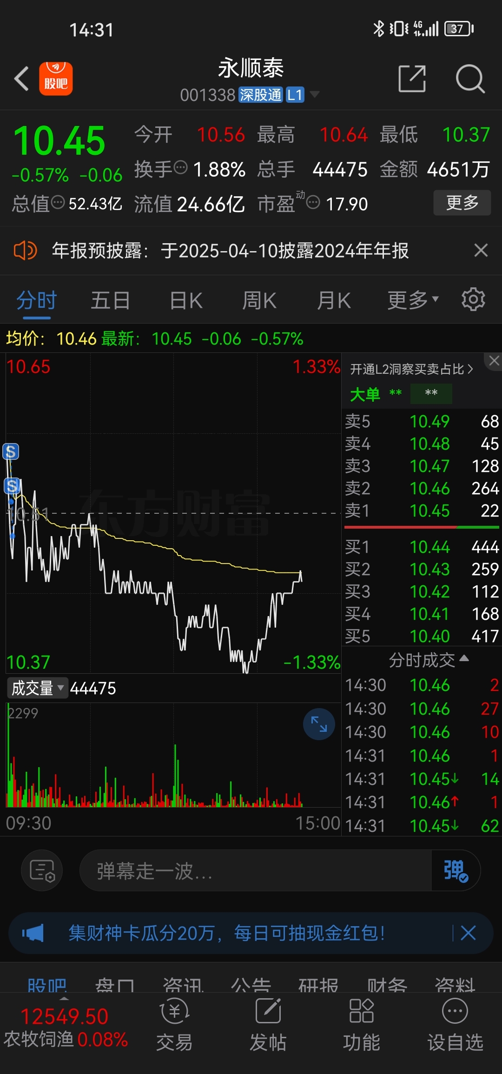Screen dimensions: 502x1074
Task: Tap the 功能 functions icon
Action: 362,1024
